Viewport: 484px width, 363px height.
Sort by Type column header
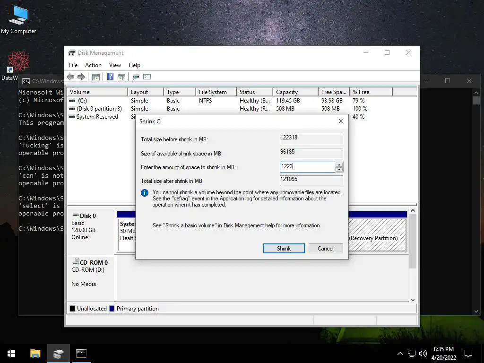(180, 92)
